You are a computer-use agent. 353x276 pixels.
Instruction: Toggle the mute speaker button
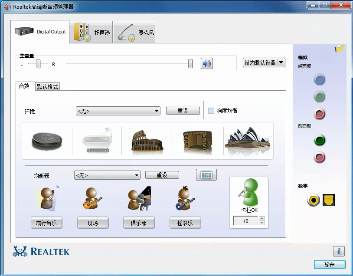[207, 64]
